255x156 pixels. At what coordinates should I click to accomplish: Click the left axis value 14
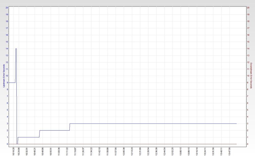(x=7, y=49)
